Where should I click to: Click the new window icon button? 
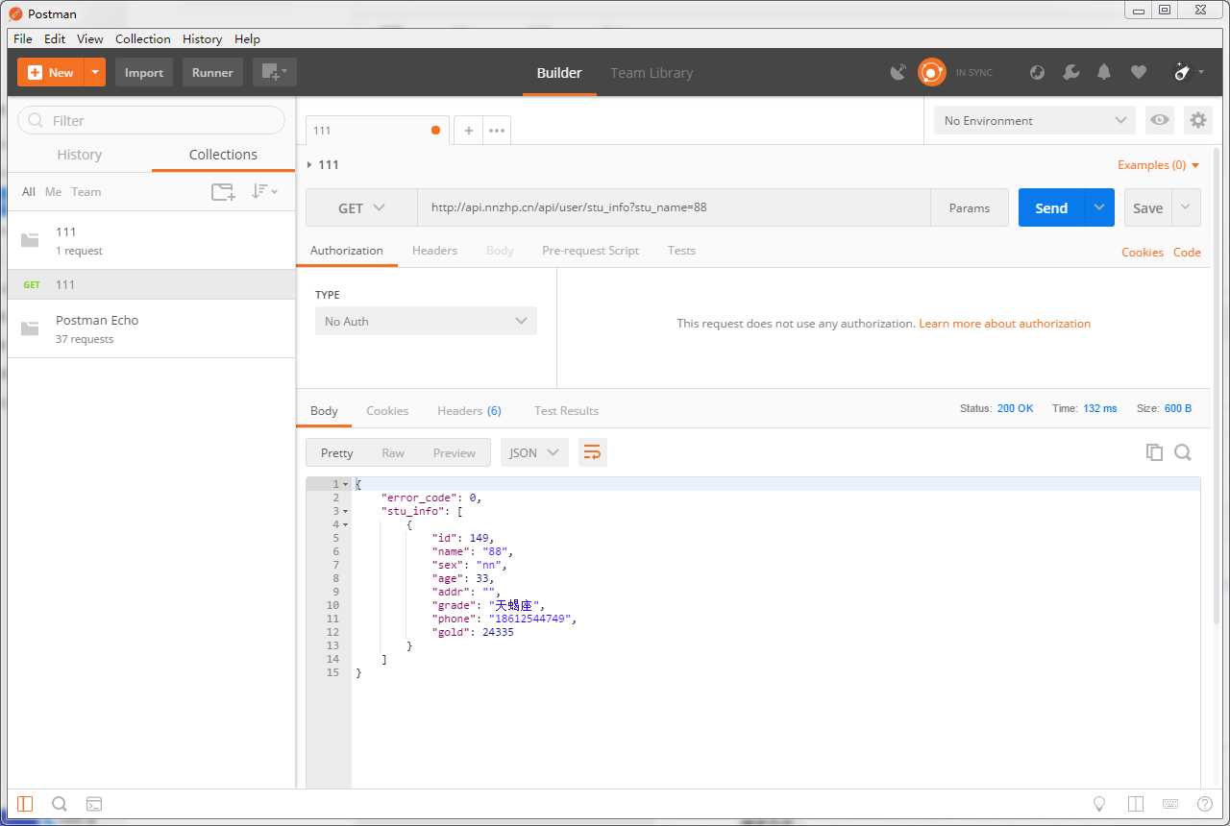coord(275,72)
